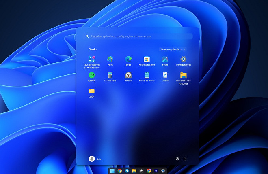Open the Luis user account menu
The image size is (268, 174).
click(95, 159)
